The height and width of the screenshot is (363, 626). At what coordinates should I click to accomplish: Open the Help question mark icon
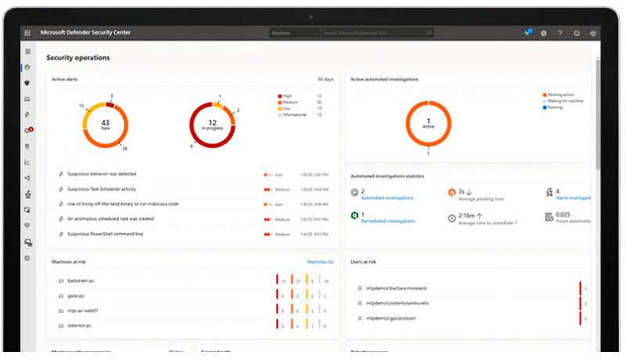(560, 33)
